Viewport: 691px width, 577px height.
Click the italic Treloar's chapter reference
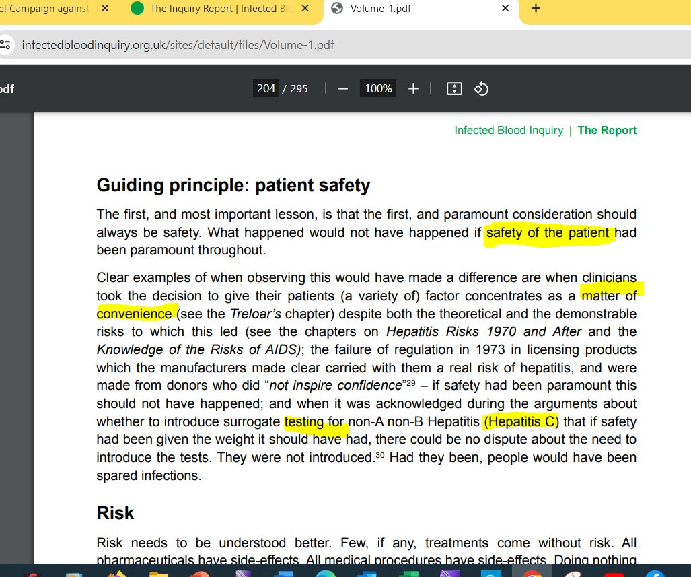point(255,314)
